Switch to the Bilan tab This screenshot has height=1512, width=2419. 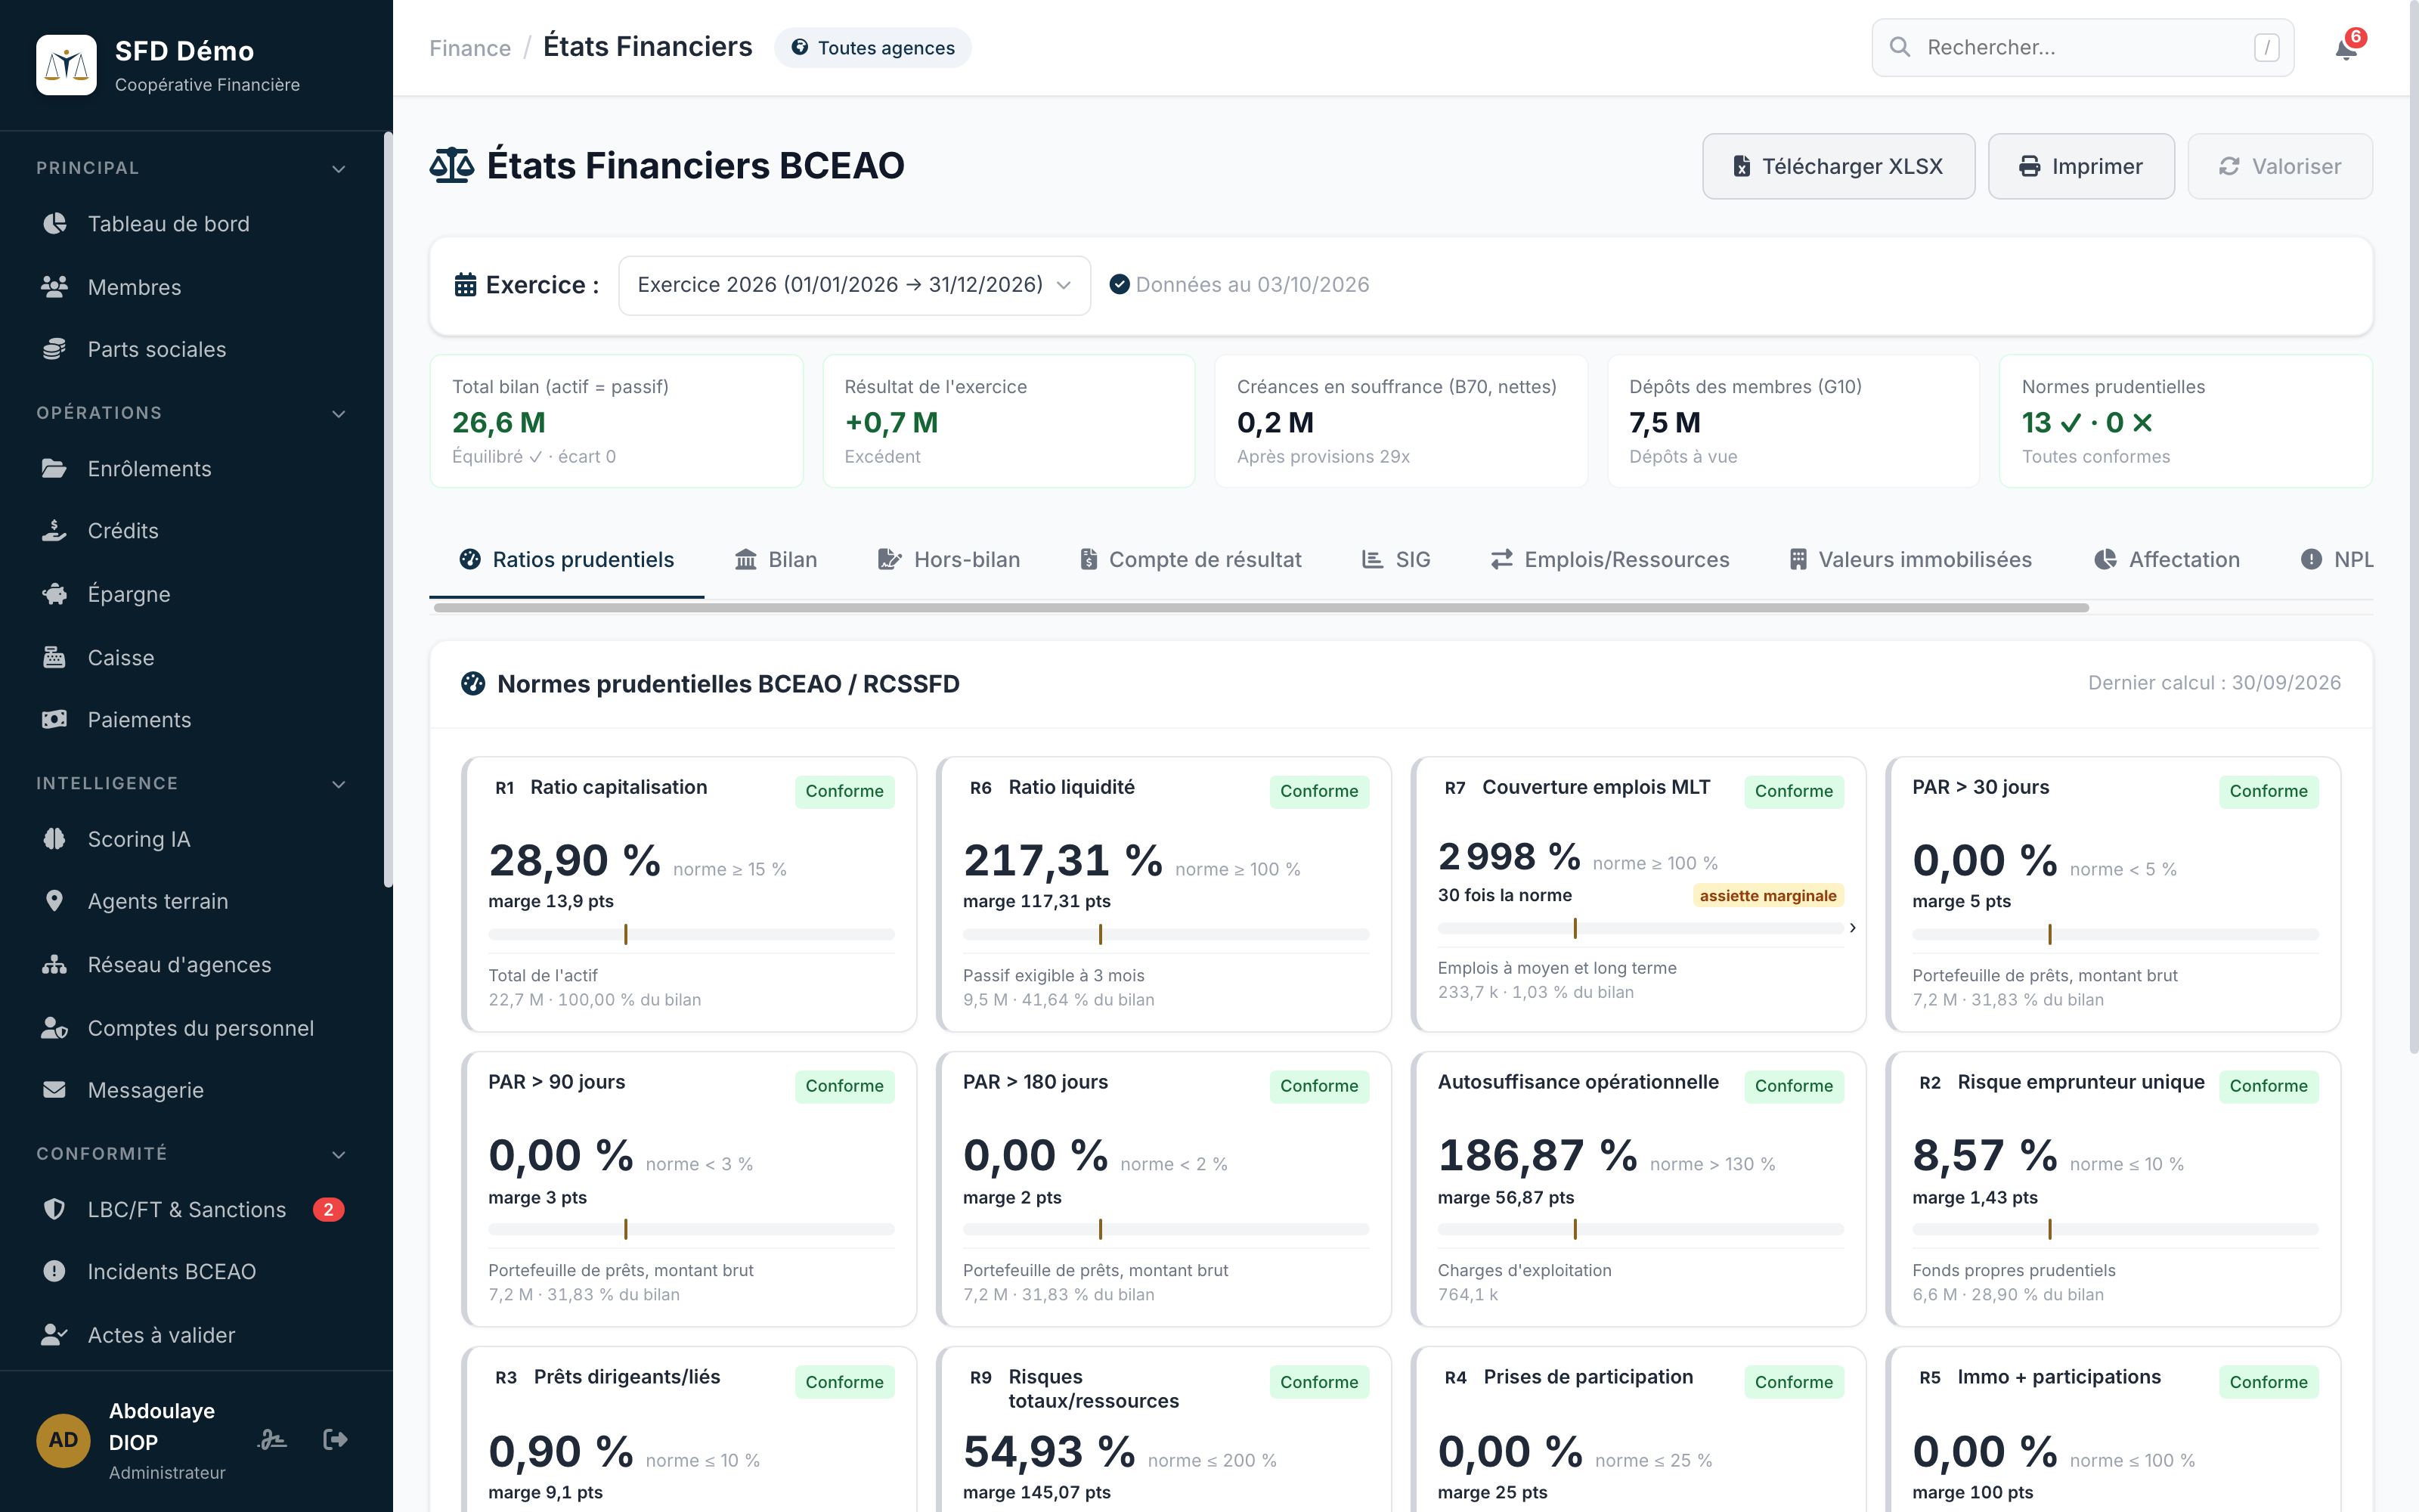(776, 560)
